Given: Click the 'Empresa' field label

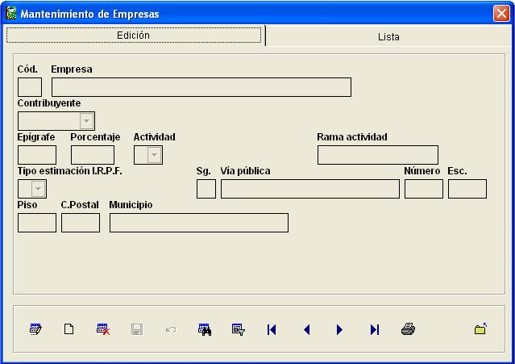Looking at the screenshot, I should (72, 69).
